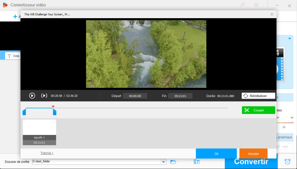
Task: Click the red playhead marker
Action: (x=53, y=106)
